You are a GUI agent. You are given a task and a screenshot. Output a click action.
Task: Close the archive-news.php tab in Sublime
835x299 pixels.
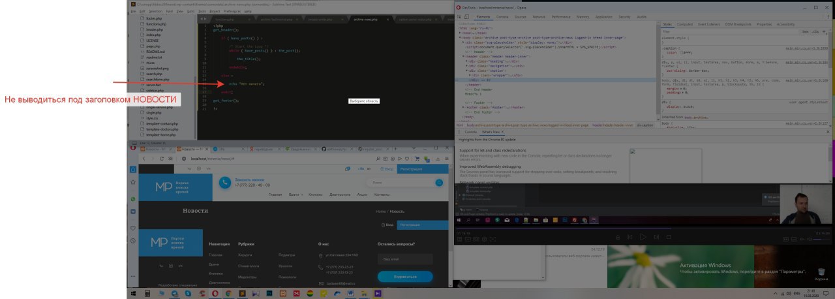[x=387, y=20]
